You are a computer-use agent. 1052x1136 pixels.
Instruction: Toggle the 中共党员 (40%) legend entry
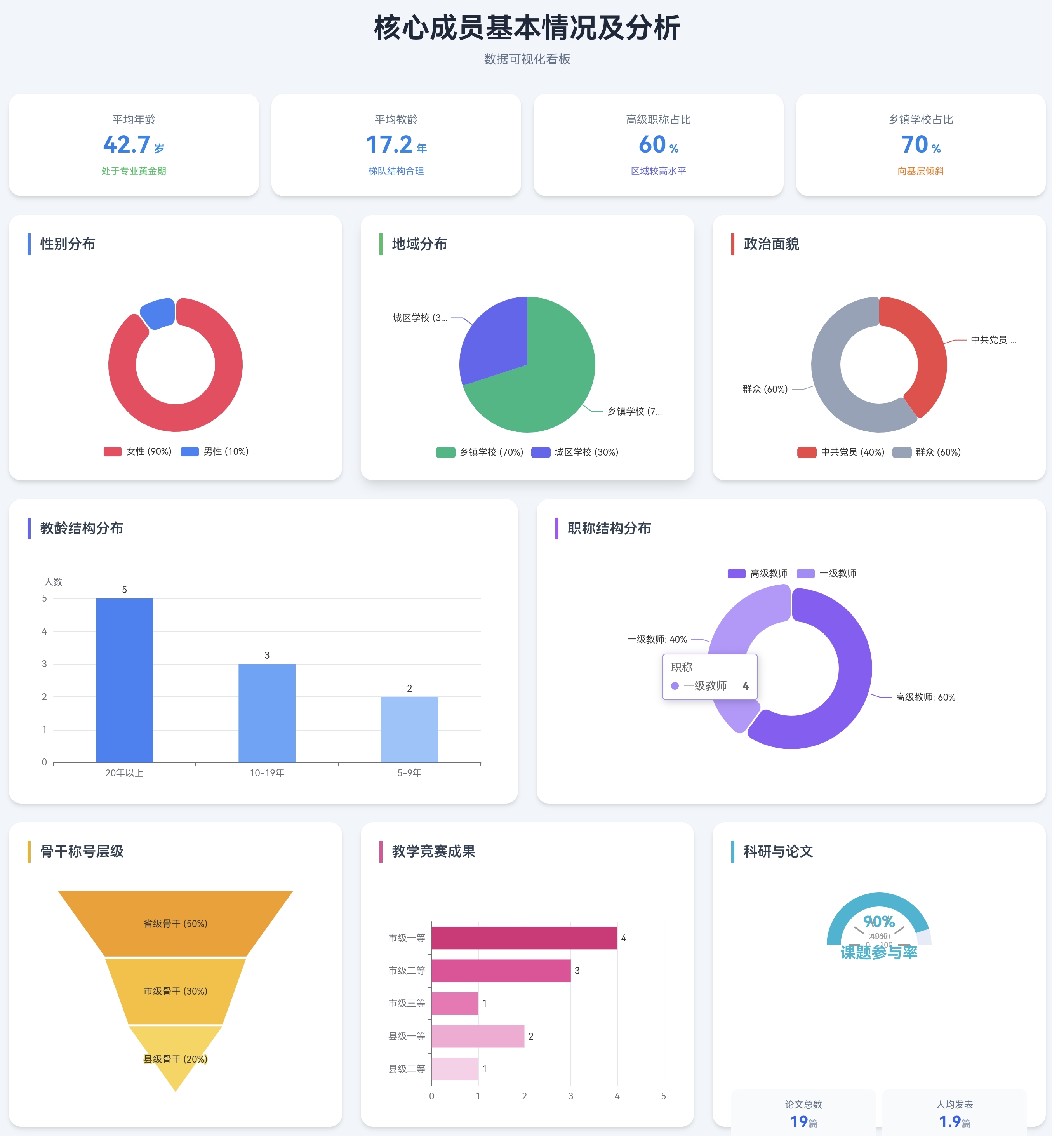841,452
